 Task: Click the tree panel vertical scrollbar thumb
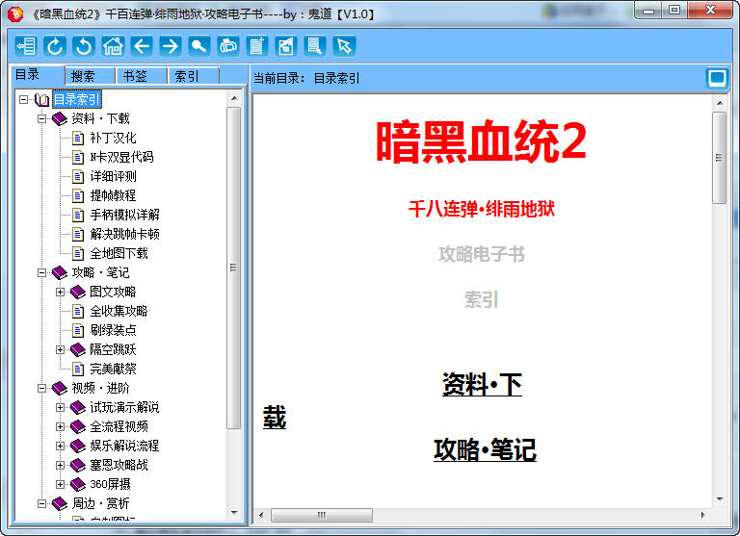point(233,268)
